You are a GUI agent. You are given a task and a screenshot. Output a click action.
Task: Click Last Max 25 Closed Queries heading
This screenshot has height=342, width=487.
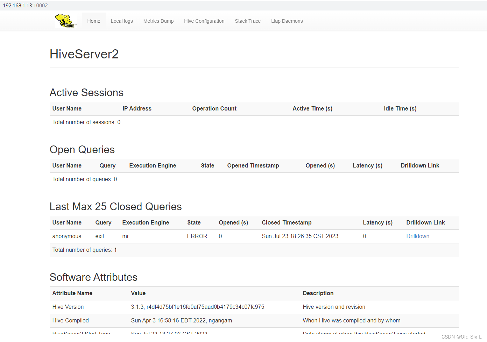tap(115, 207)
